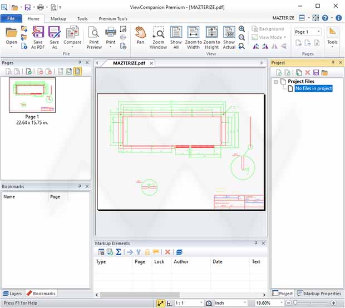Click the save project disk icon
Screen dimensions: 345x308
[316, 72]
